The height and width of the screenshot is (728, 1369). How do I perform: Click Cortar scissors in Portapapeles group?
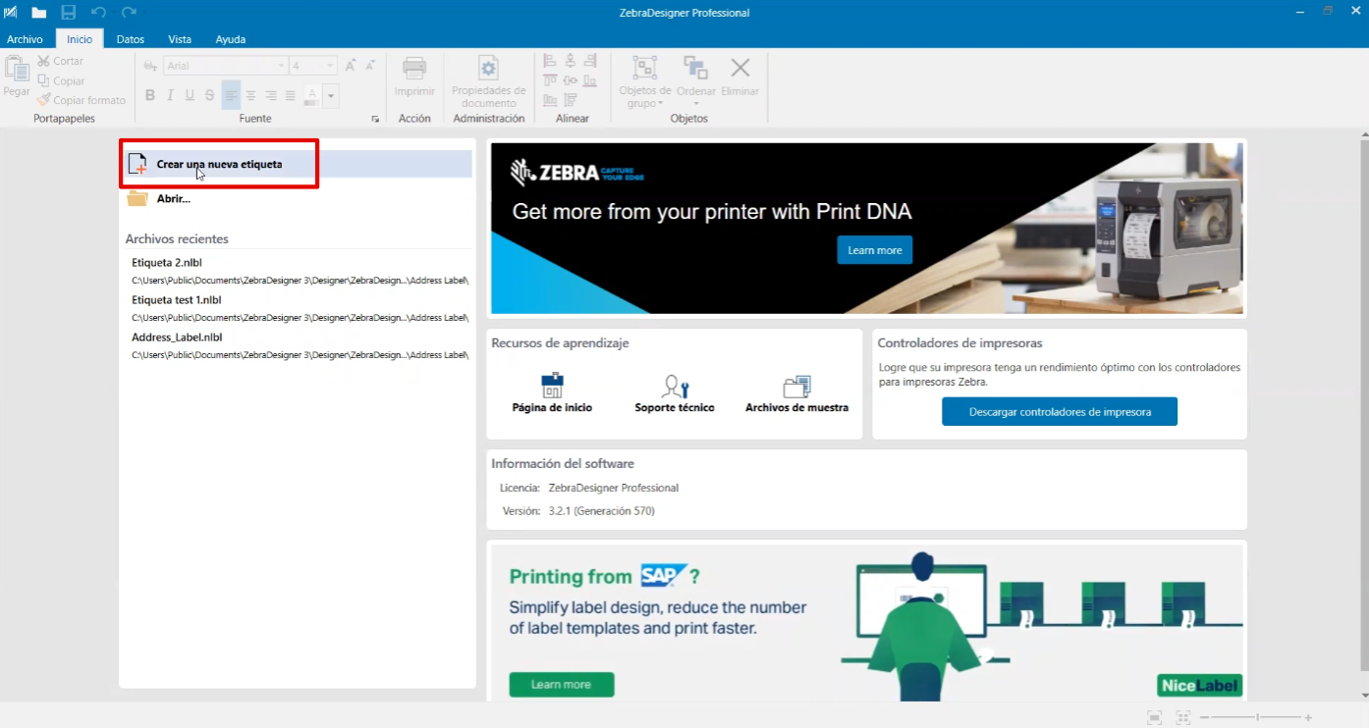[61, 61]
